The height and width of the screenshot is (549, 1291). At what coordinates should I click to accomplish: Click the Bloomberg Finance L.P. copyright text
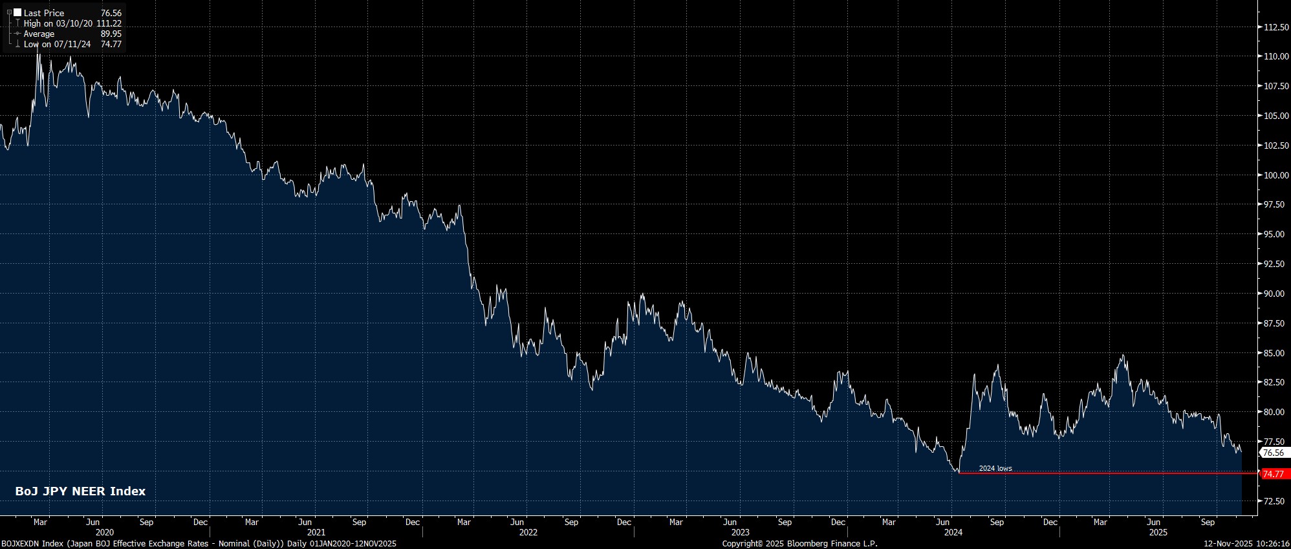[799, 544]
